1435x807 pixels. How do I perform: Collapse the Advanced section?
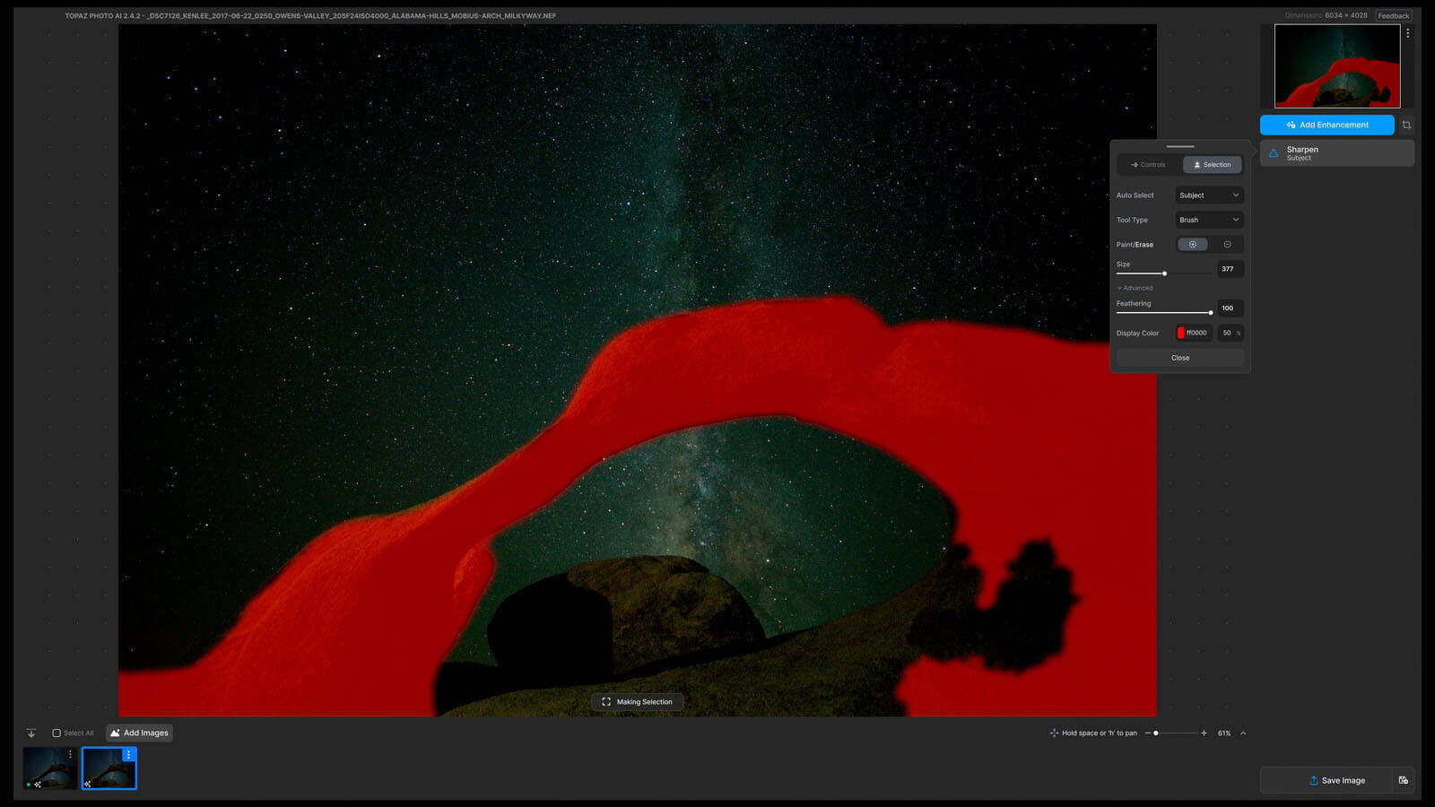(1135, 288)
